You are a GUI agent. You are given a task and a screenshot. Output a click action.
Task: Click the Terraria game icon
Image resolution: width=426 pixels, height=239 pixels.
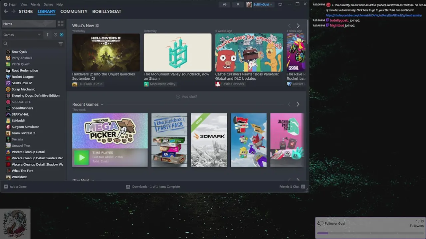coord(8,139)
